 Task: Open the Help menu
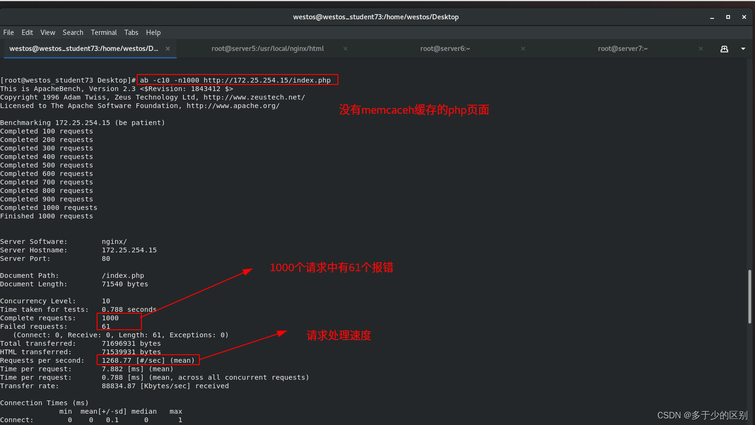click(153, 33)
